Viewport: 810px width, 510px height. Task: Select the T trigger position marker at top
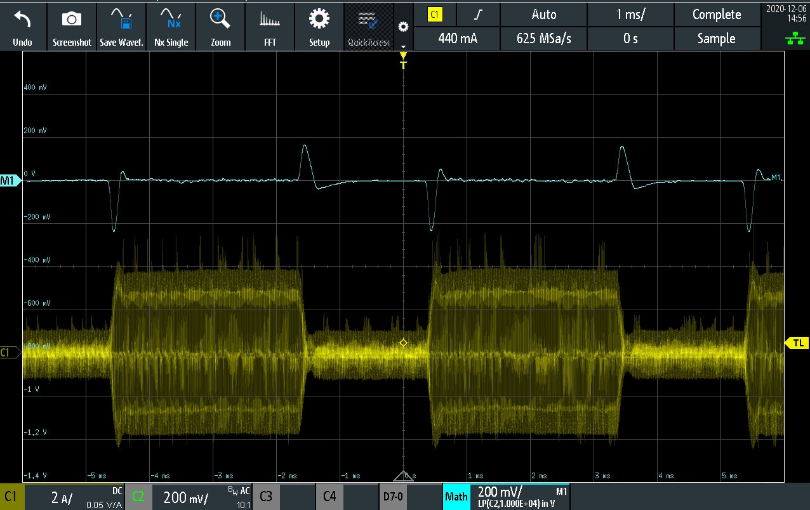(403, 61)
